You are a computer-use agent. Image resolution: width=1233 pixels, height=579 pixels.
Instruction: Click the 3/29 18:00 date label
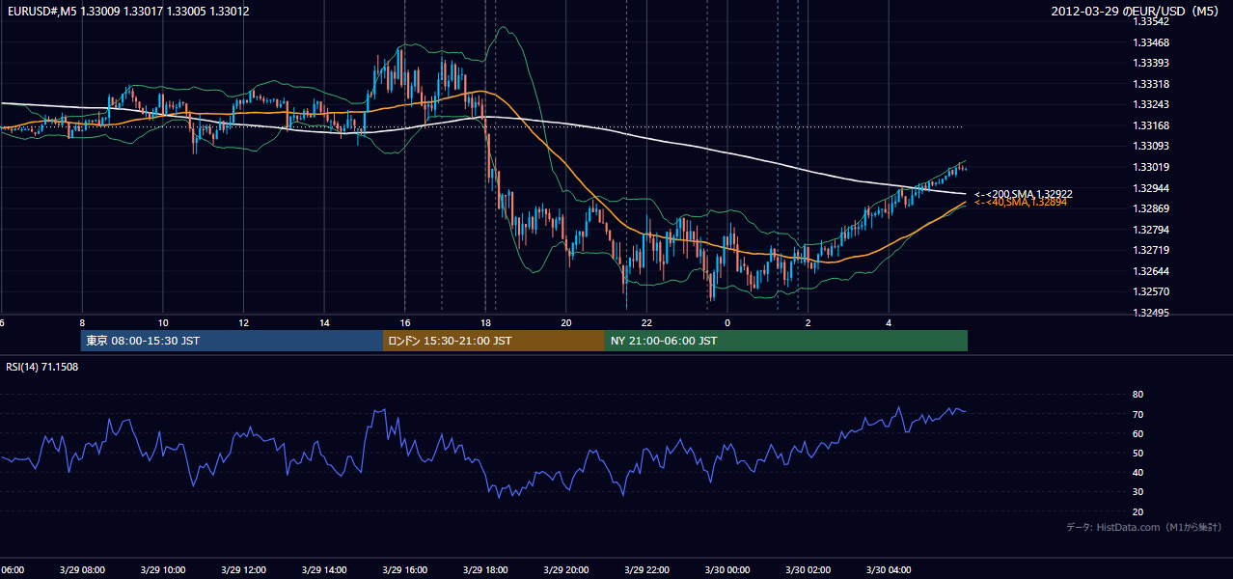coord(485,569)
